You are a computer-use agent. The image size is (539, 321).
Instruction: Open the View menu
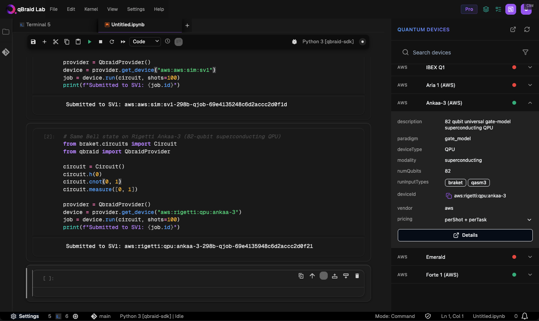click(x=113, y=9)
